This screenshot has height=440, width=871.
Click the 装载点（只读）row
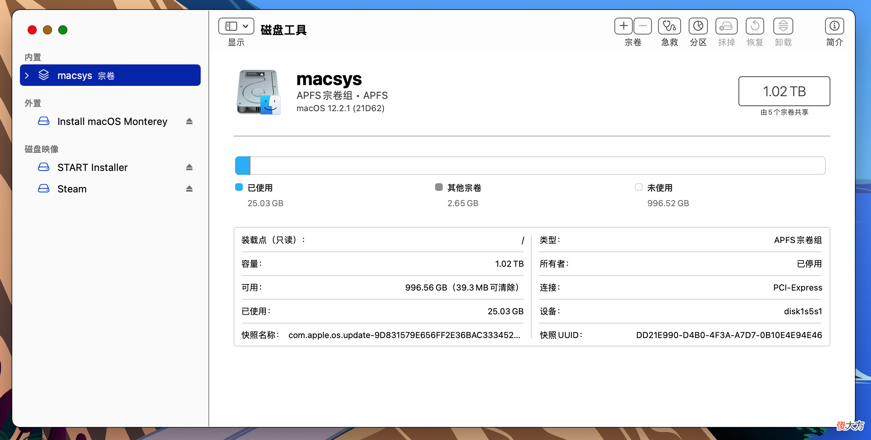[382, 240]
